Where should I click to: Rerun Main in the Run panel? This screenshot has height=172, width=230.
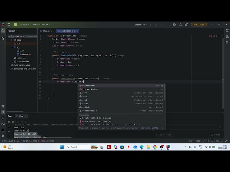9,122
